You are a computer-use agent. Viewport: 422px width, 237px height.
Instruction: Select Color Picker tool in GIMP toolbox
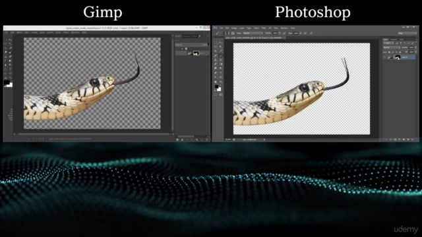pyautogui.click(x=10, y=48)
